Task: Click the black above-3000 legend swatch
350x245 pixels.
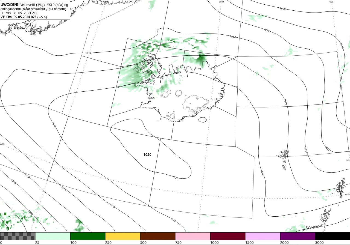Action: (x=332, y=236)
